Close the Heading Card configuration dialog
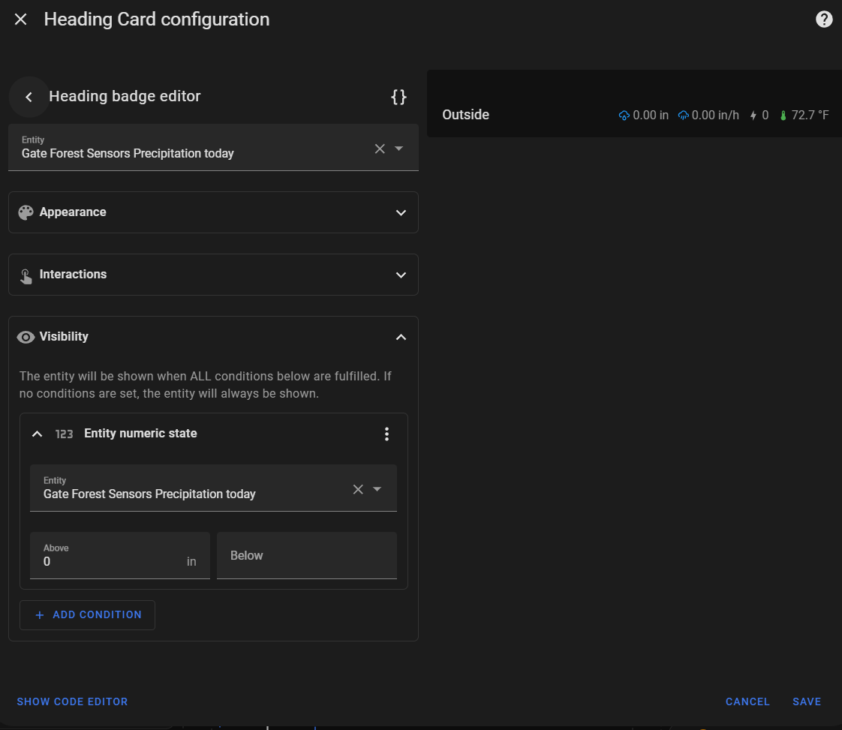This screenshot has width=842, height=730. point(21,20)
